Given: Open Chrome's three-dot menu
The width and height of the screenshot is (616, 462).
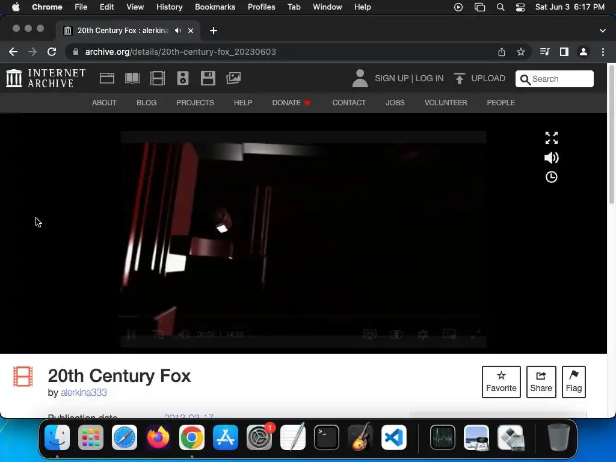Looking at the screenshot, I should coord(603,52).
